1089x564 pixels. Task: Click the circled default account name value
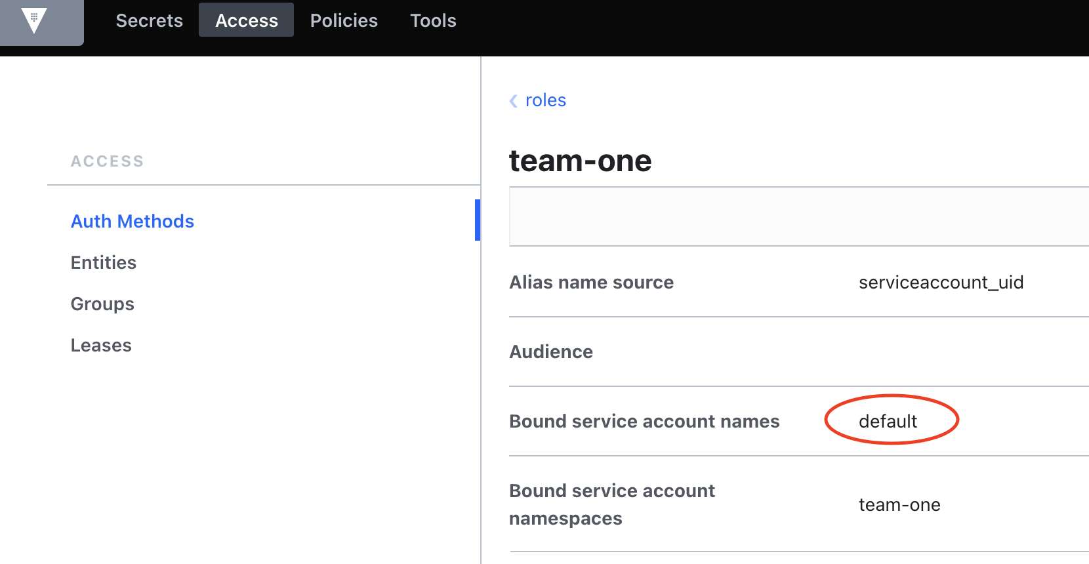coord(888,421)
